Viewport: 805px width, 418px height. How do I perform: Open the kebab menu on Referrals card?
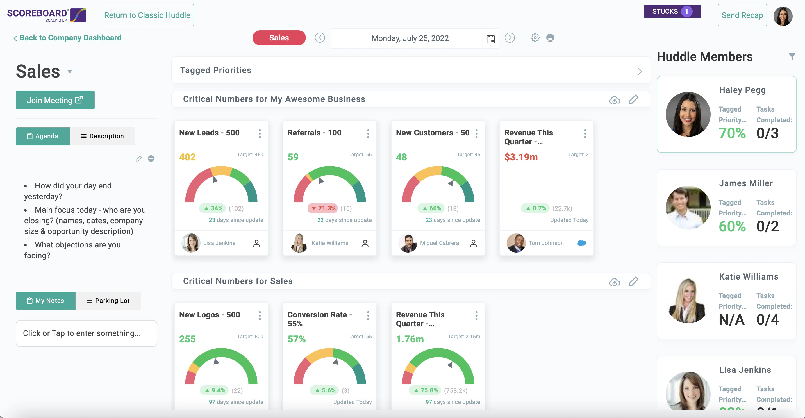pyautogui.click(x=369, y=133)
